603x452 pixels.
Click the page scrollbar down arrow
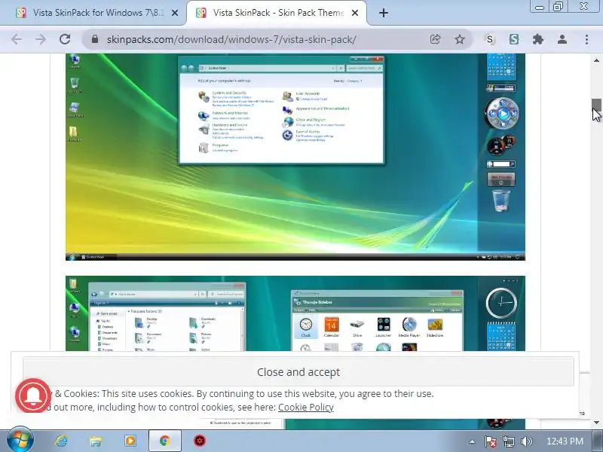[x=596, y=422]
